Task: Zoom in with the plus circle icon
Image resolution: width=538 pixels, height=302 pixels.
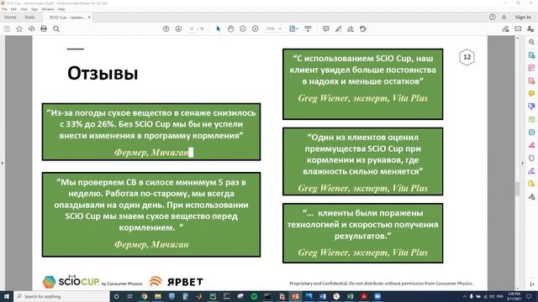Action: pyautogui.click(x=256, y=29)
